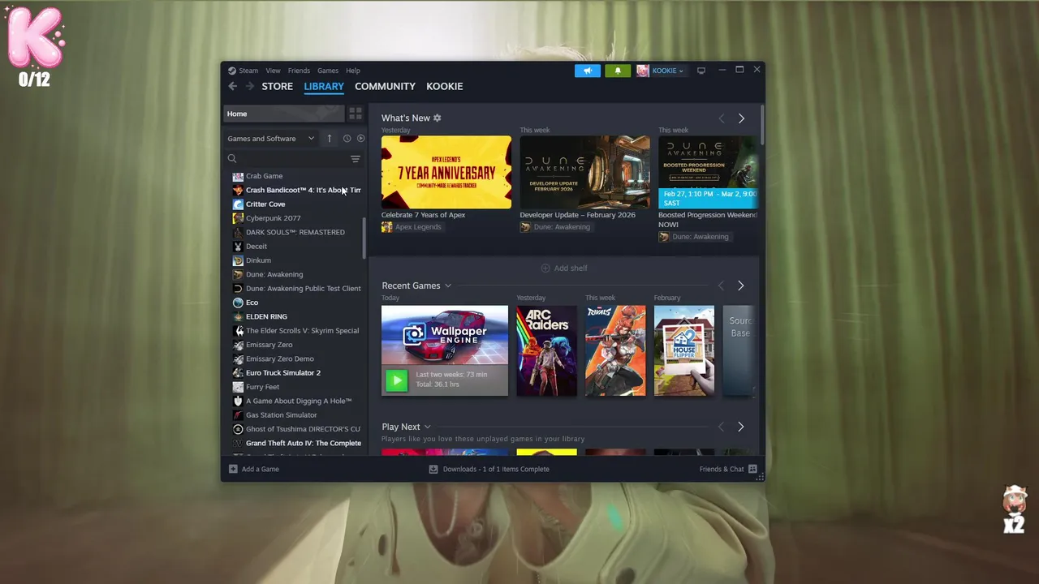The image size is (1039, 584).
Task: Select the LIBRARY tab
Action: (324, 86)
